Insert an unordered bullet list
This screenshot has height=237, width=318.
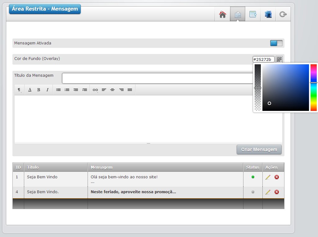[58, 90]
